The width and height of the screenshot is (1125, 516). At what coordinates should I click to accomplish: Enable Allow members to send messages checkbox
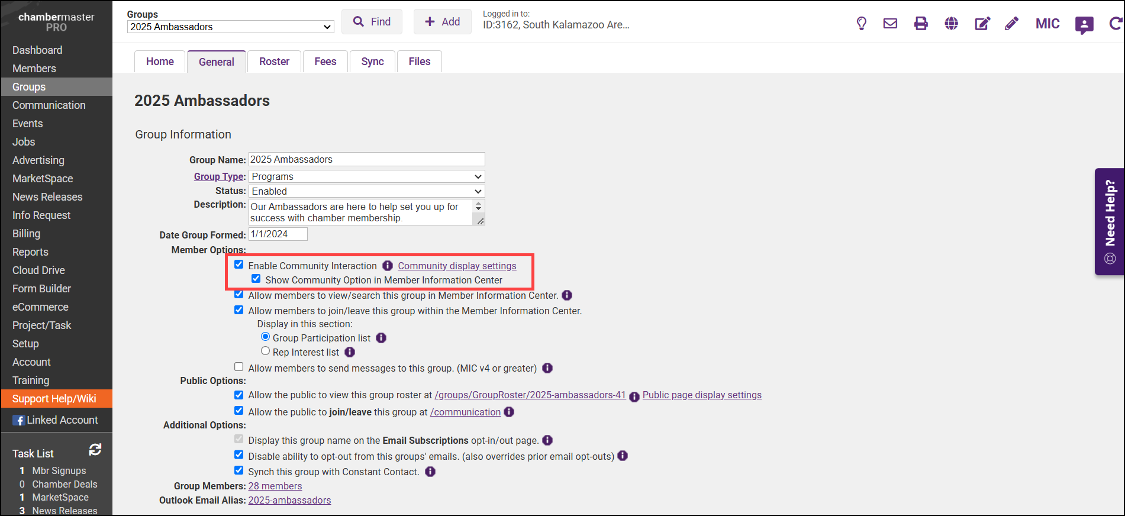(239, 367)
